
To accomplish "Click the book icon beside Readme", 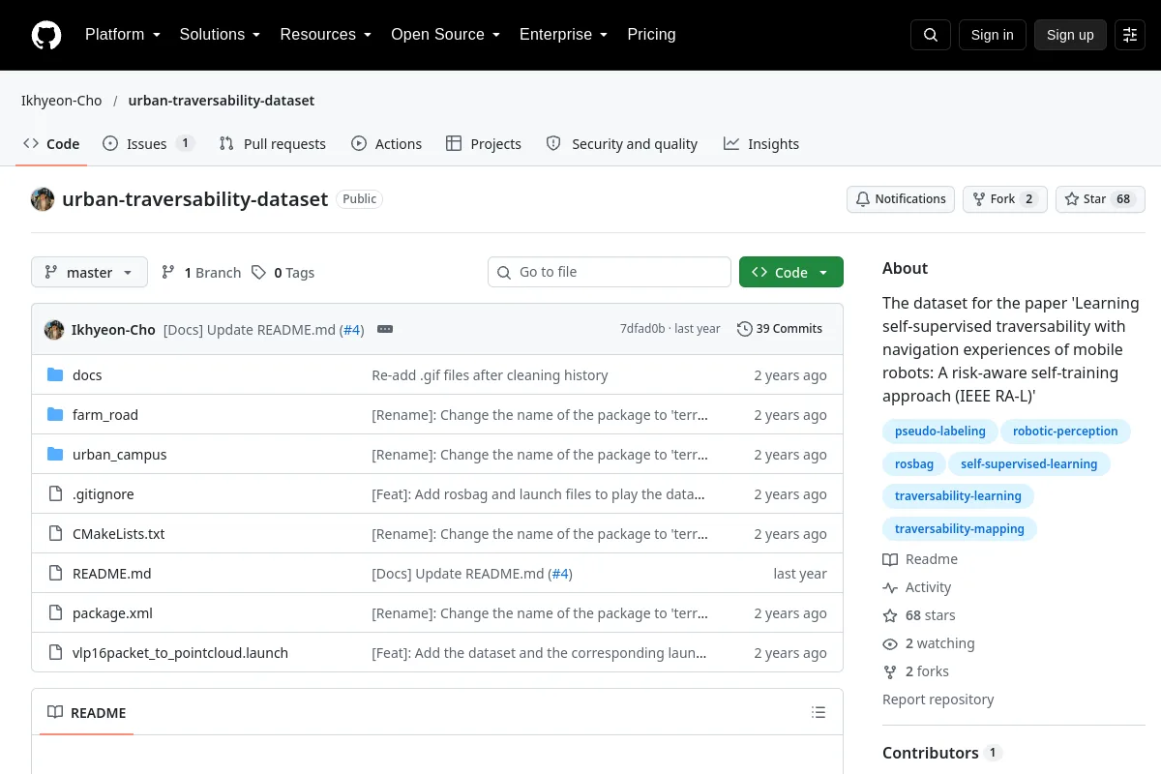I will coord(890,559).
